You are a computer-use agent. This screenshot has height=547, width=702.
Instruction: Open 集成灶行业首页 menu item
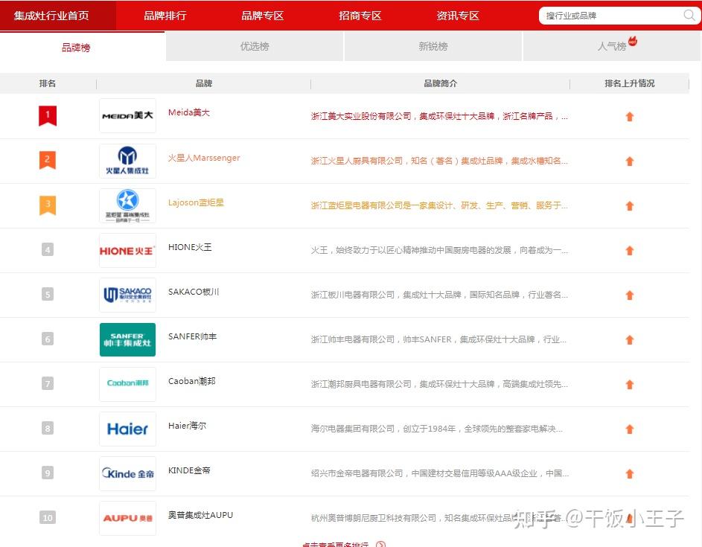51,16
